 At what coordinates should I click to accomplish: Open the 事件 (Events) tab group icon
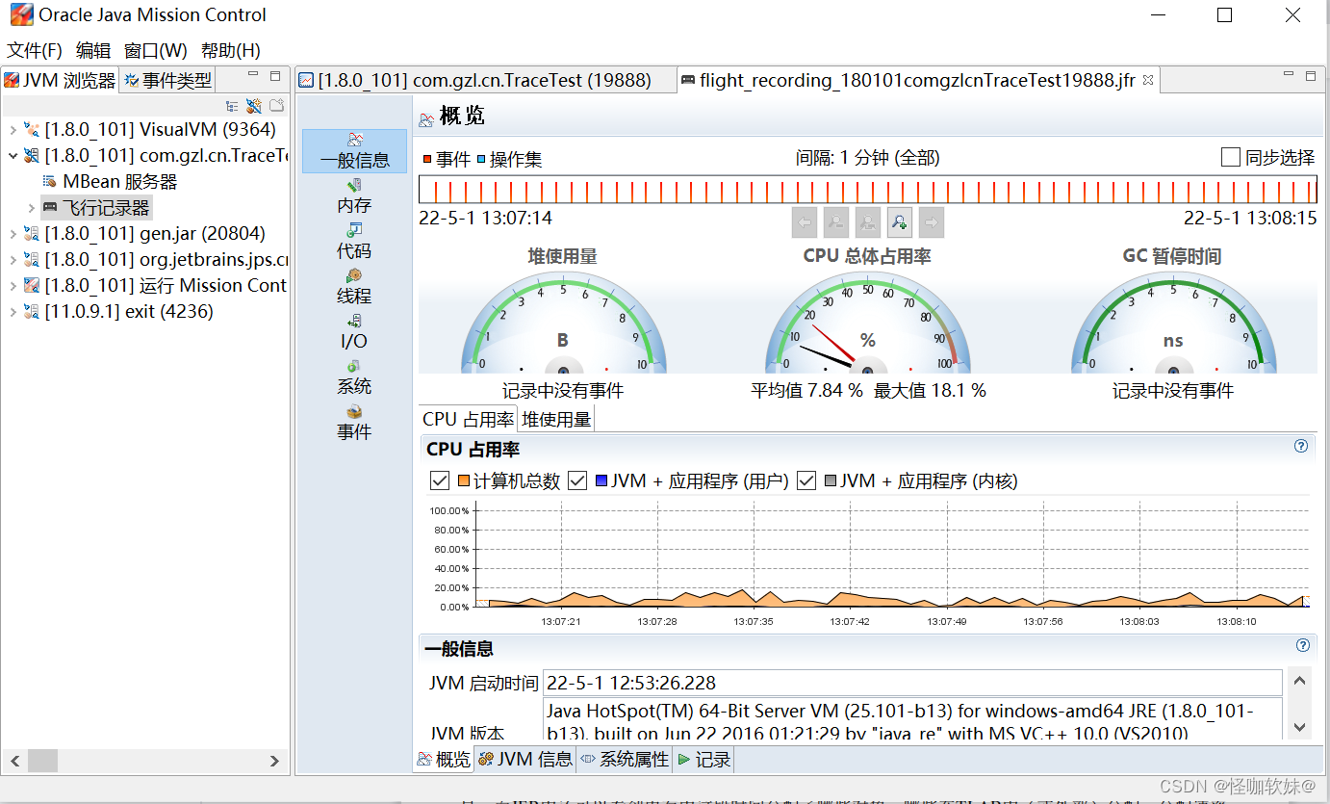coord(354,411)
